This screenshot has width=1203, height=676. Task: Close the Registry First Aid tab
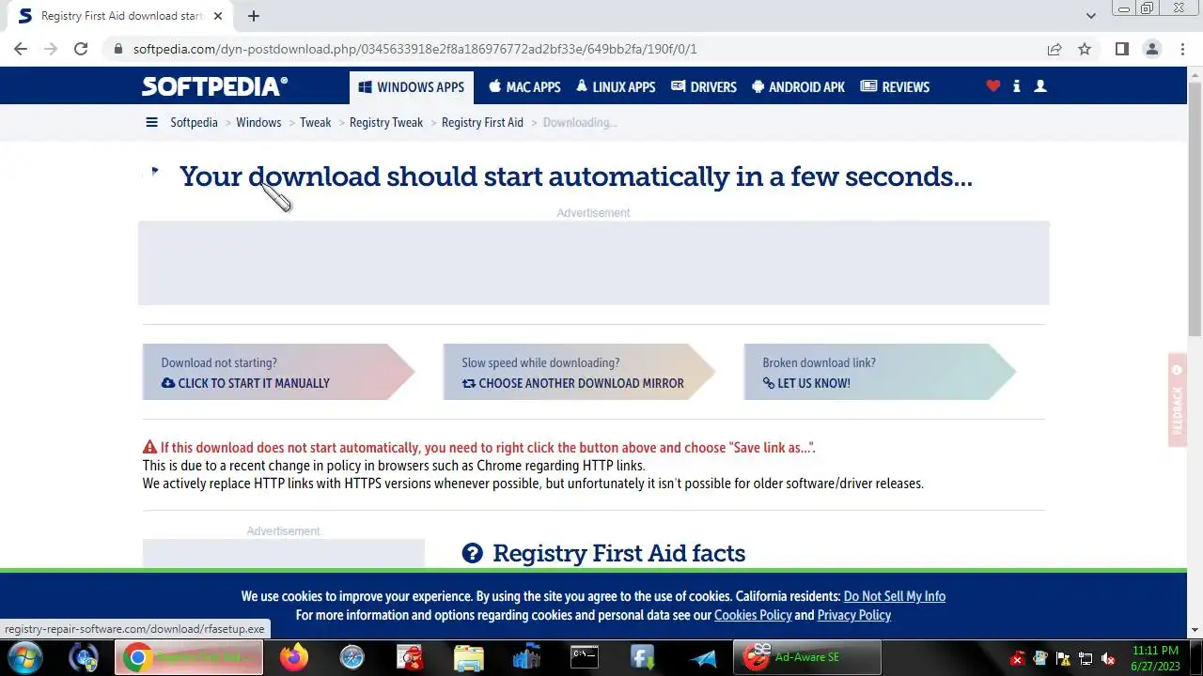(x=218, y=16)
